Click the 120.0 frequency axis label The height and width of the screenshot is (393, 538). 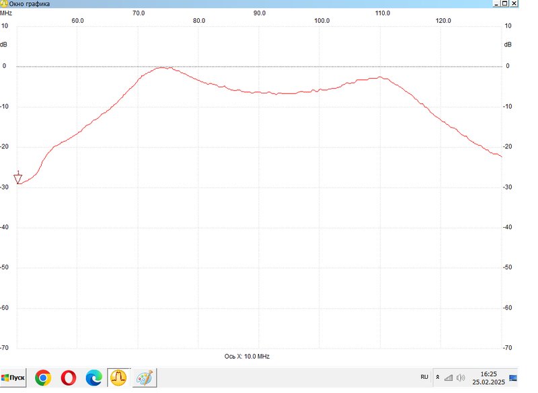coord(443,21)
